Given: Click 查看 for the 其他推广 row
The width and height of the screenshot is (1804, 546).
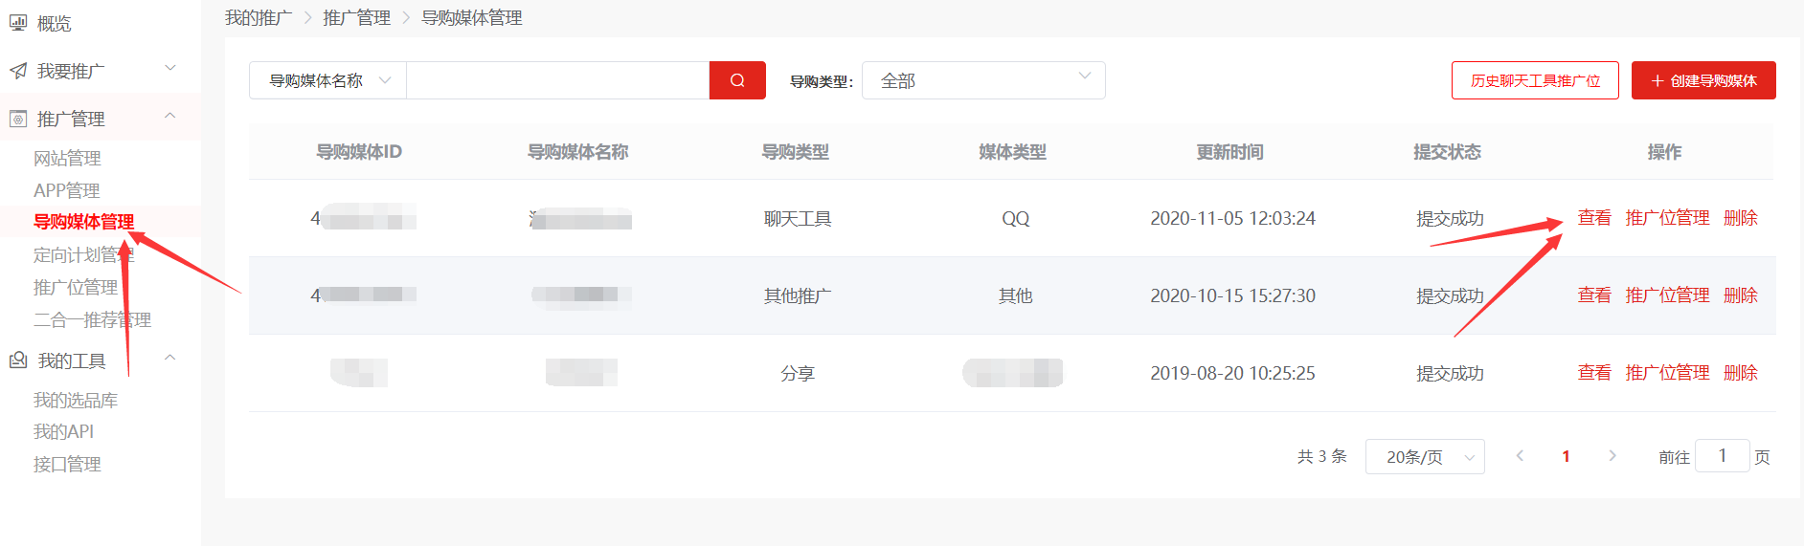Looking at the screenshot, I should point(1594,295).
